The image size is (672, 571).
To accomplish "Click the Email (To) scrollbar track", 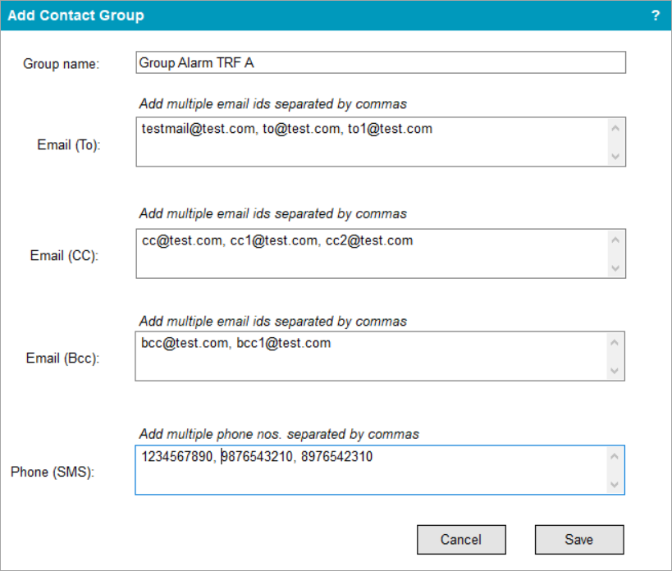I will pos(615,142).
